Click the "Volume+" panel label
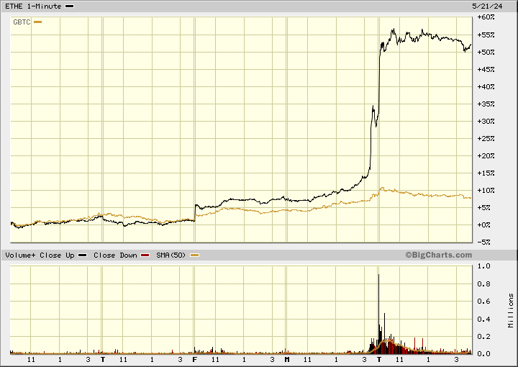 (x=20, y=255)
